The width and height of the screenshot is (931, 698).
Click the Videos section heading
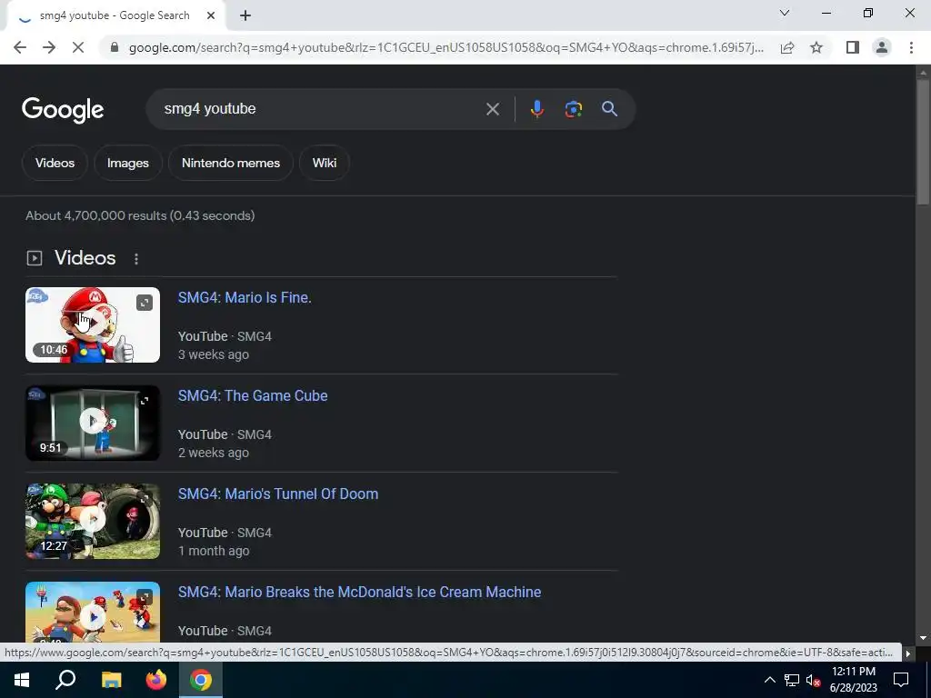click(85, 258)
